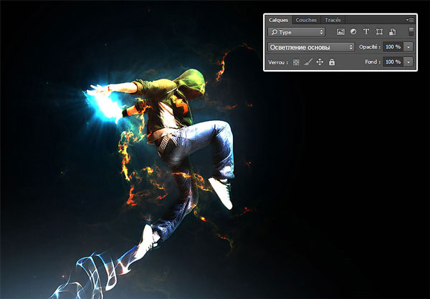The width and height of the screenshot is (430, 299).
Task: Open the Opacité slider arrow
Action: click(408, 46)
